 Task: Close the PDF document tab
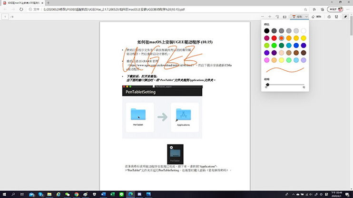coord(42,3)
